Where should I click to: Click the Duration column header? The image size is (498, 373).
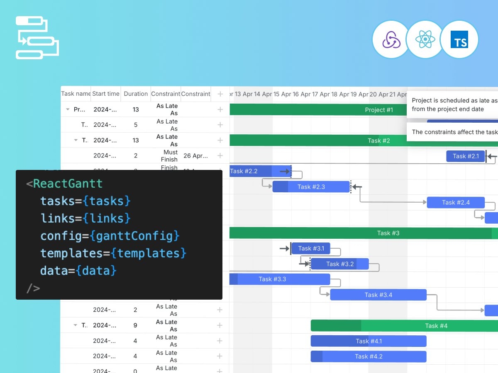(136, 94)
